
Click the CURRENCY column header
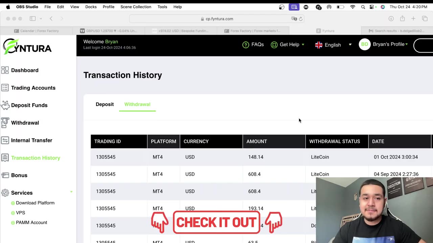pyautogui.click(x=211, y=141)
